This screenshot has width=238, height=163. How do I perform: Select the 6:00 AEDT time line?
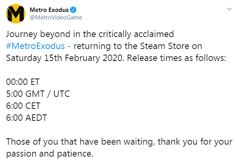[27, 118]
